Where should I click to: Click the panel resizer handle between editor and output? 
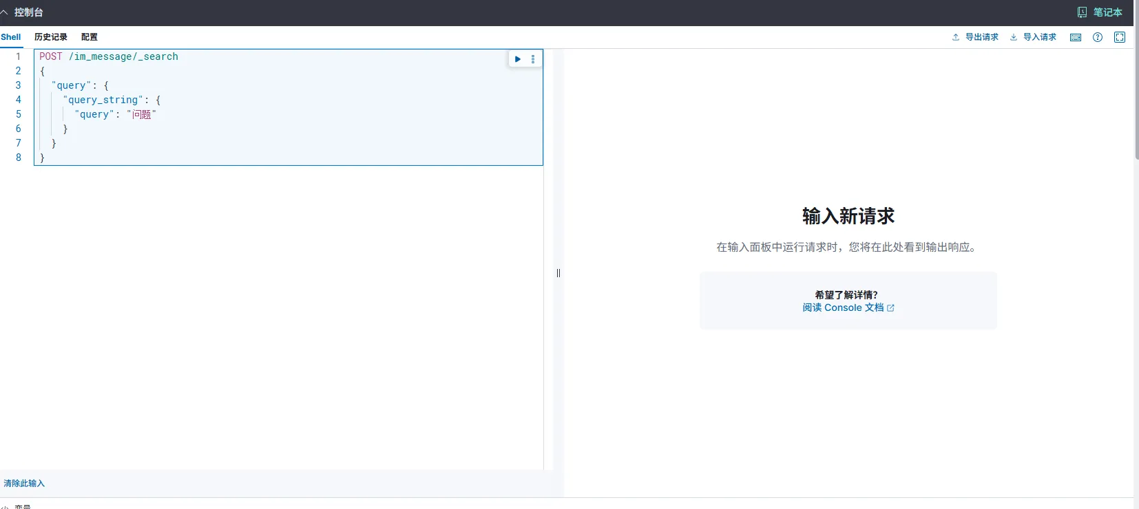click(x=558, y=273)
